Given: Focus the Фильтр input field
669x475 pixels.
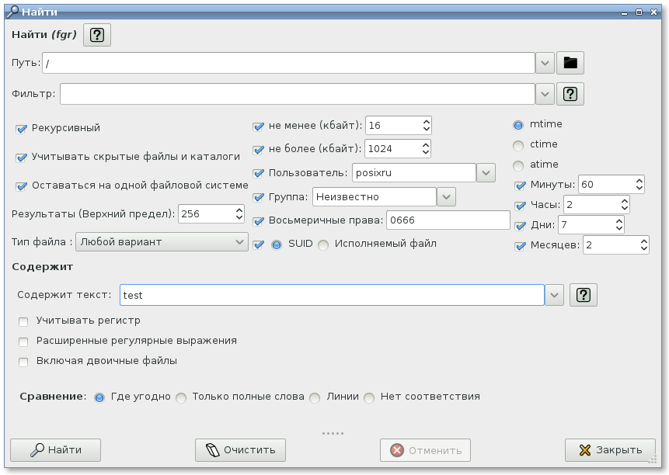Looking at the screenshot, I should click(x=298, y=94).
